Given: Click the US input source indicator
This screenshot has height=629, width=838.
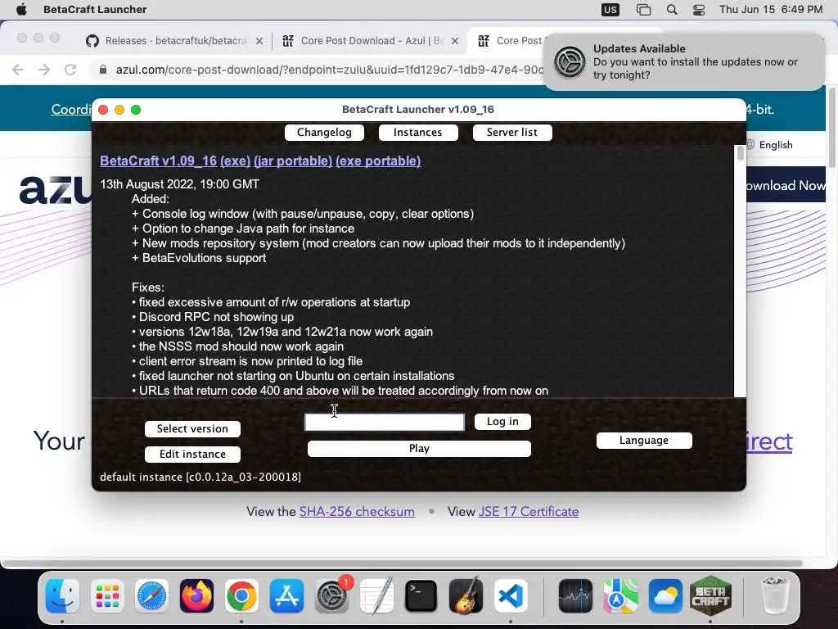Looking at the screenshot, I should point(610,10).
